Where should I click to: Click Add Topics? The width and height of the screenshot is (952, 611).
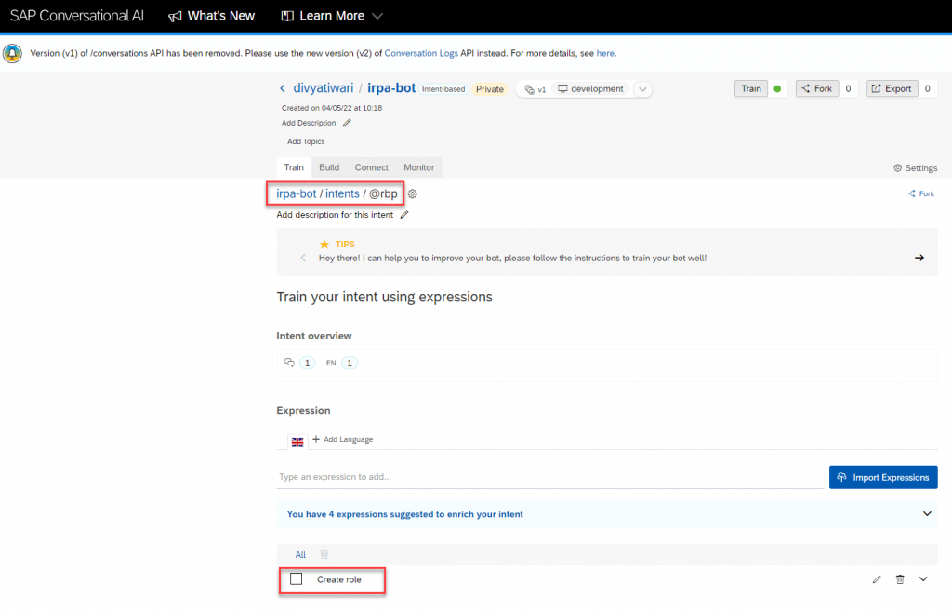(306, 141)
